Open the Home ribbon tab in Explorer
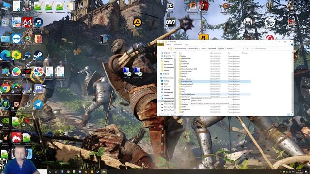310x174 pixels. click(x=169, y=45)
